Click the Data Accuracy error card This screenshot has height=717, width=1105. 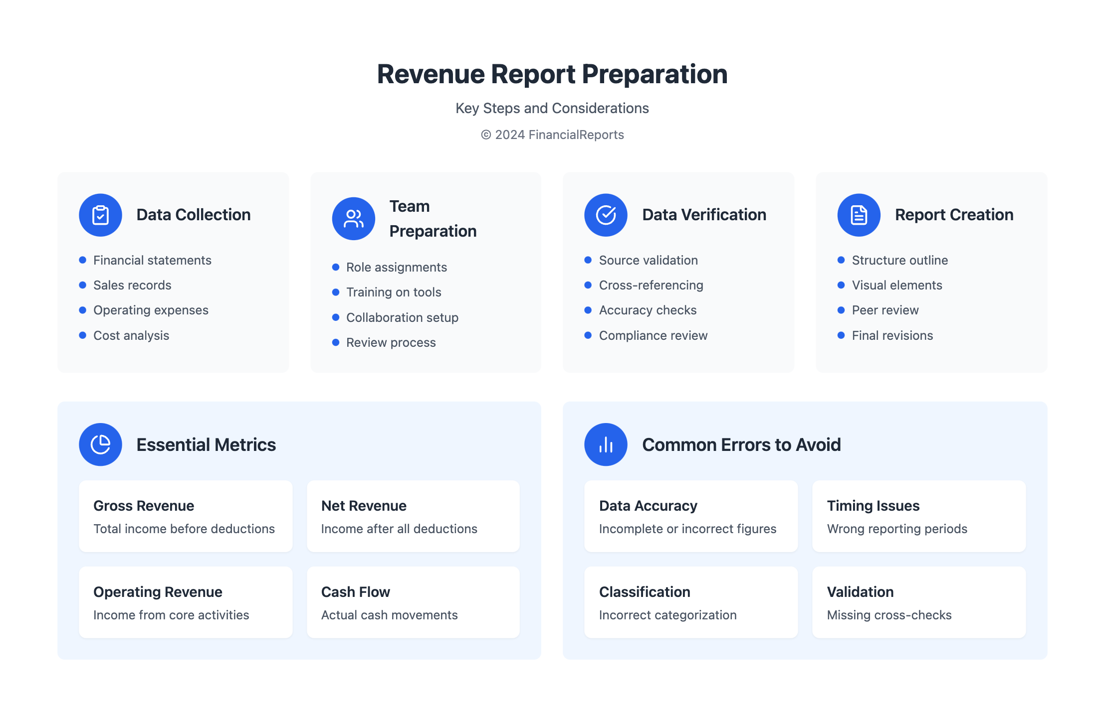(690, 516)
